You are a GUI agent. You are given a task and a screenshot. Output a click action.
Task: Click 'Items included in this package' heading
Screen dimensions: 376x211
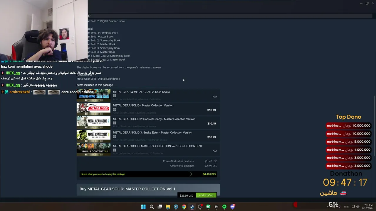coord(95,85)
